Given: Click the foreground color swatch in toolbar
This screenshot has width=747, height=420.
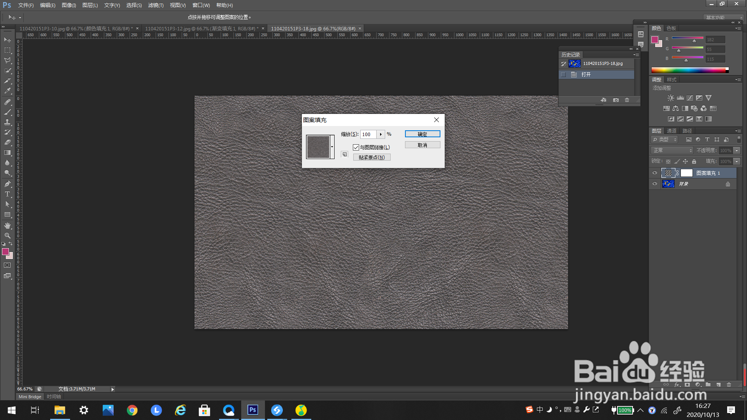Looking at the screenshot, I should (x=5, y=252).
